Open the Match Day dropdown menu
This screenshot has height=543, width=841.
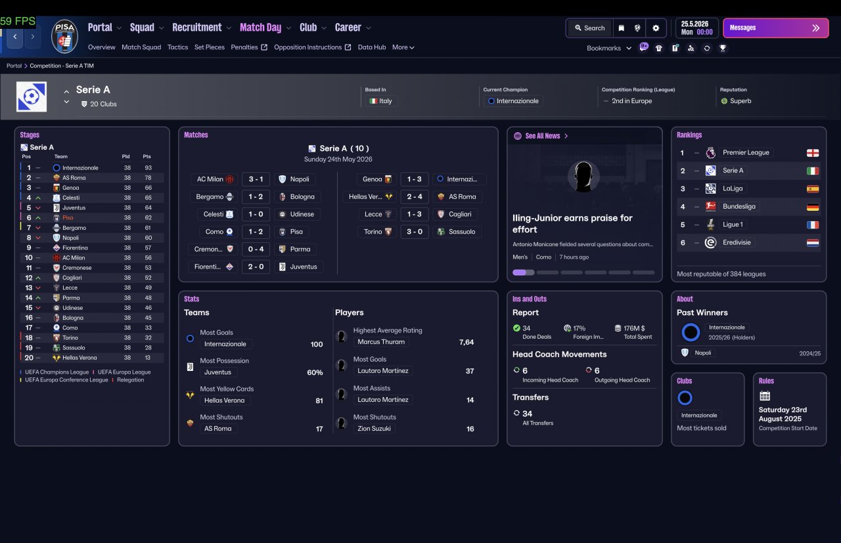265,28
